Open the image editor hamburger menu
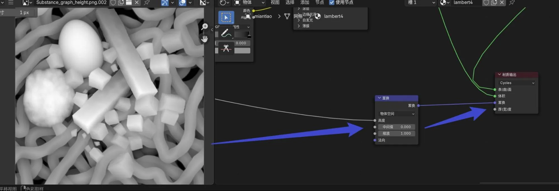 point(11,3)
